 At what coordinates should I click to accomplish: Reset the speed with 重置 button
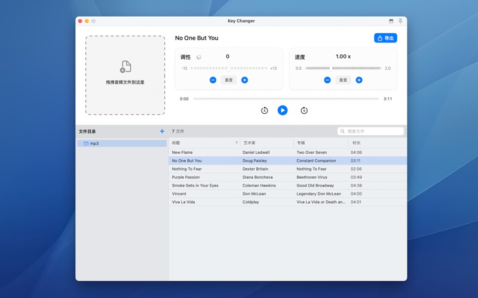pos(343,80)
